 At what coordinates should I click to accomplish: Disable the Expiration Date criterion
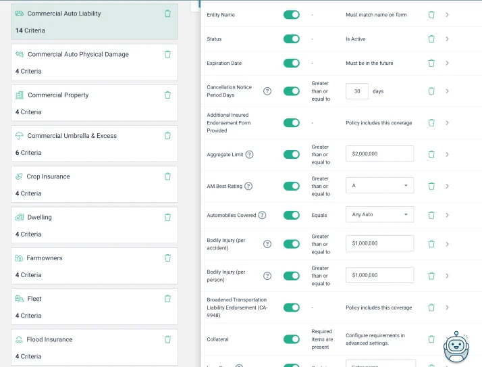coord(292,63)
